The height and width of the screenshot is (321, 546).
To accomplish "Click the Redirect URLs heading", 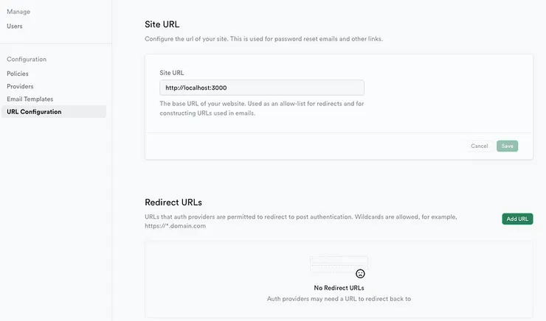I will [173, 202].
